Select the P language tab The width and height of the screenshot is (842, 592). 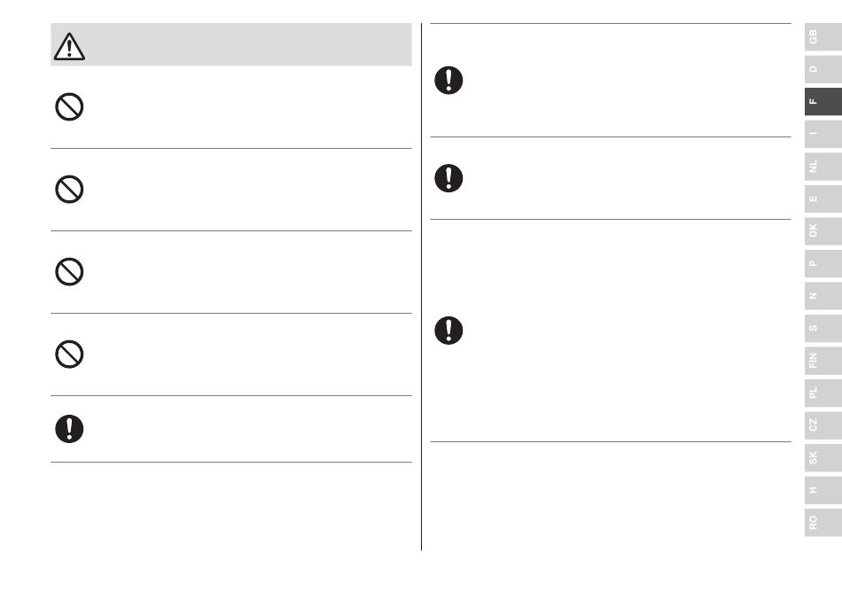pyautogui.click(x=823, y=263)
